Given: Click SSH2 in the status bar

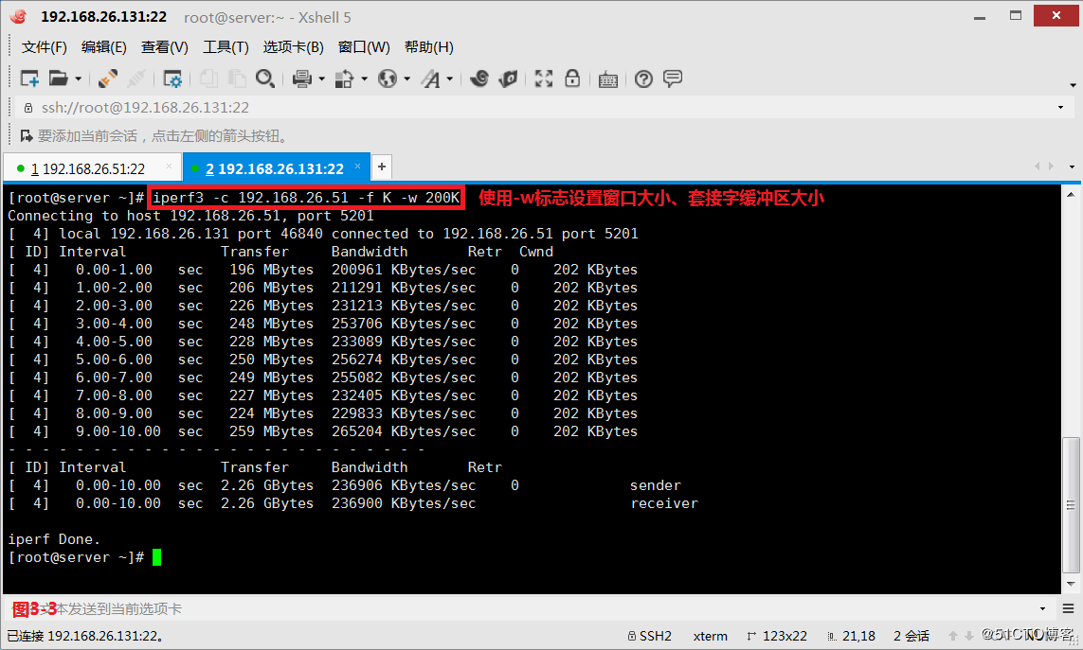Looking at the screenshot, I should tap(649, 636).
